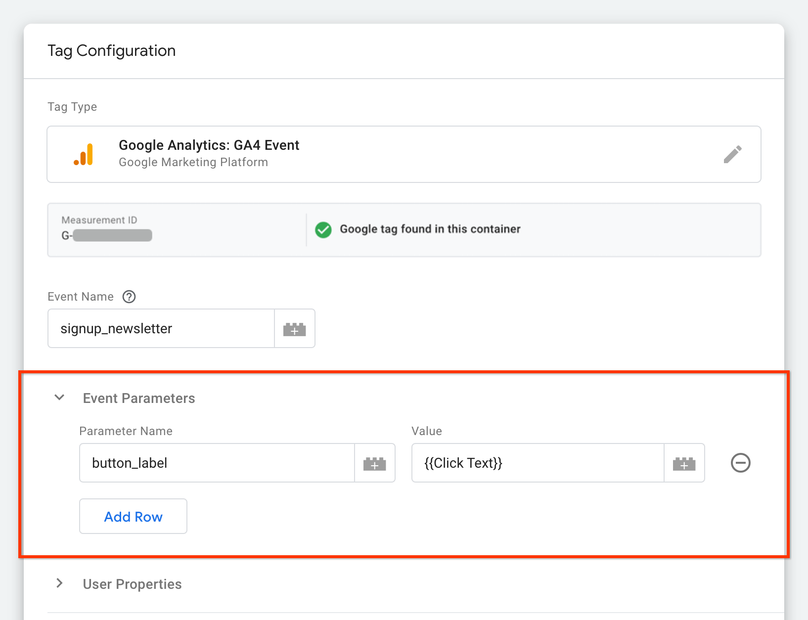Open variable picker beside Event Name field
Viewport: 808px width, 620px height.
point(295,329)
